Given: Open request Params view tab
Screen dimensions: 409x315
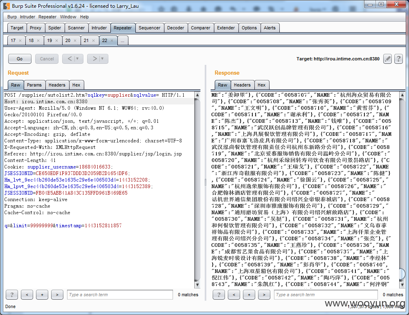Looking at the screenshot, I should pyautogui.click(x=34, y=85).
